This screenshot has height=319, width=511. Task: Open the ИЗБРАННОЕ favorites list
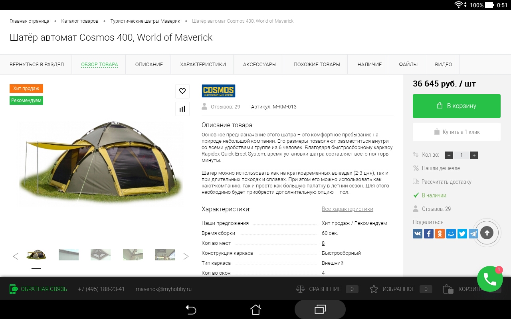pos(401,289)
